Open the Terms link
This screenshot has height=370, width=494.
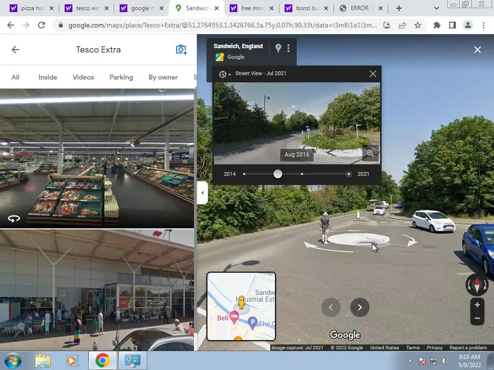(413, 348)
